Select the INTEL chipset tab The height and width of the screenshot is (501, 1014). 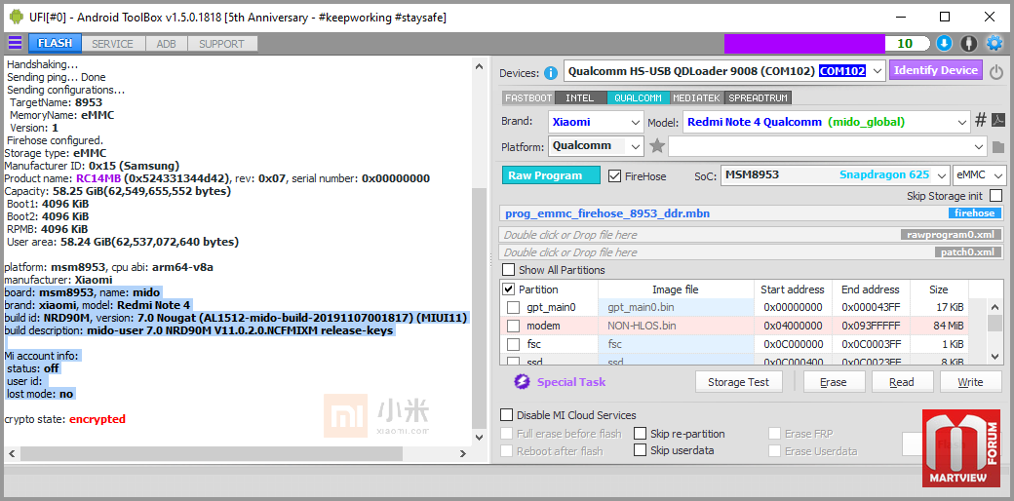[579, 98]
